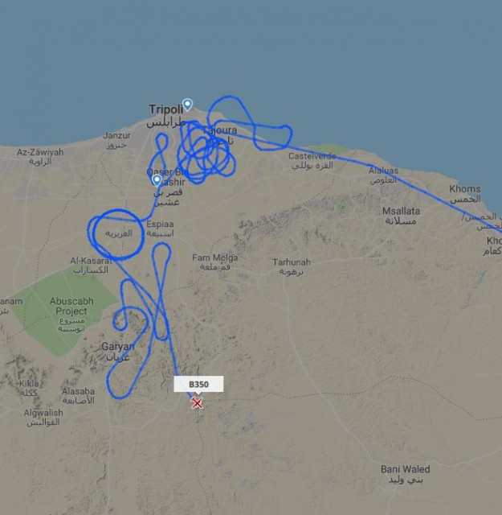The width and height of the screenshot is (502, 515).
Task: Select the airport pin marker near Tripoli
Action: (187, 105)
